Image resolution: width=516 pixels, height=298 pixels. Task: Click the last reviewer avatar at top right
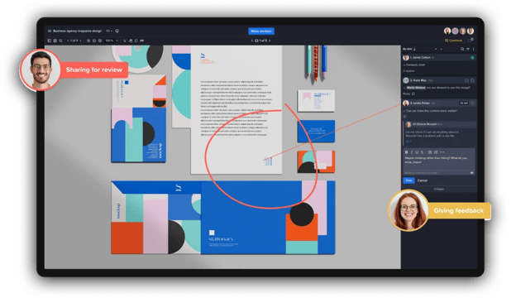(x=471, y=31)
